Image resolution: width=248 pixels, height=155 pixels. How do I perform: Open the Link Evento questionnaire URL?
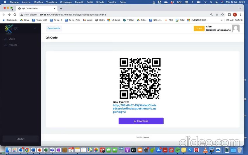(x=135, y=109)
